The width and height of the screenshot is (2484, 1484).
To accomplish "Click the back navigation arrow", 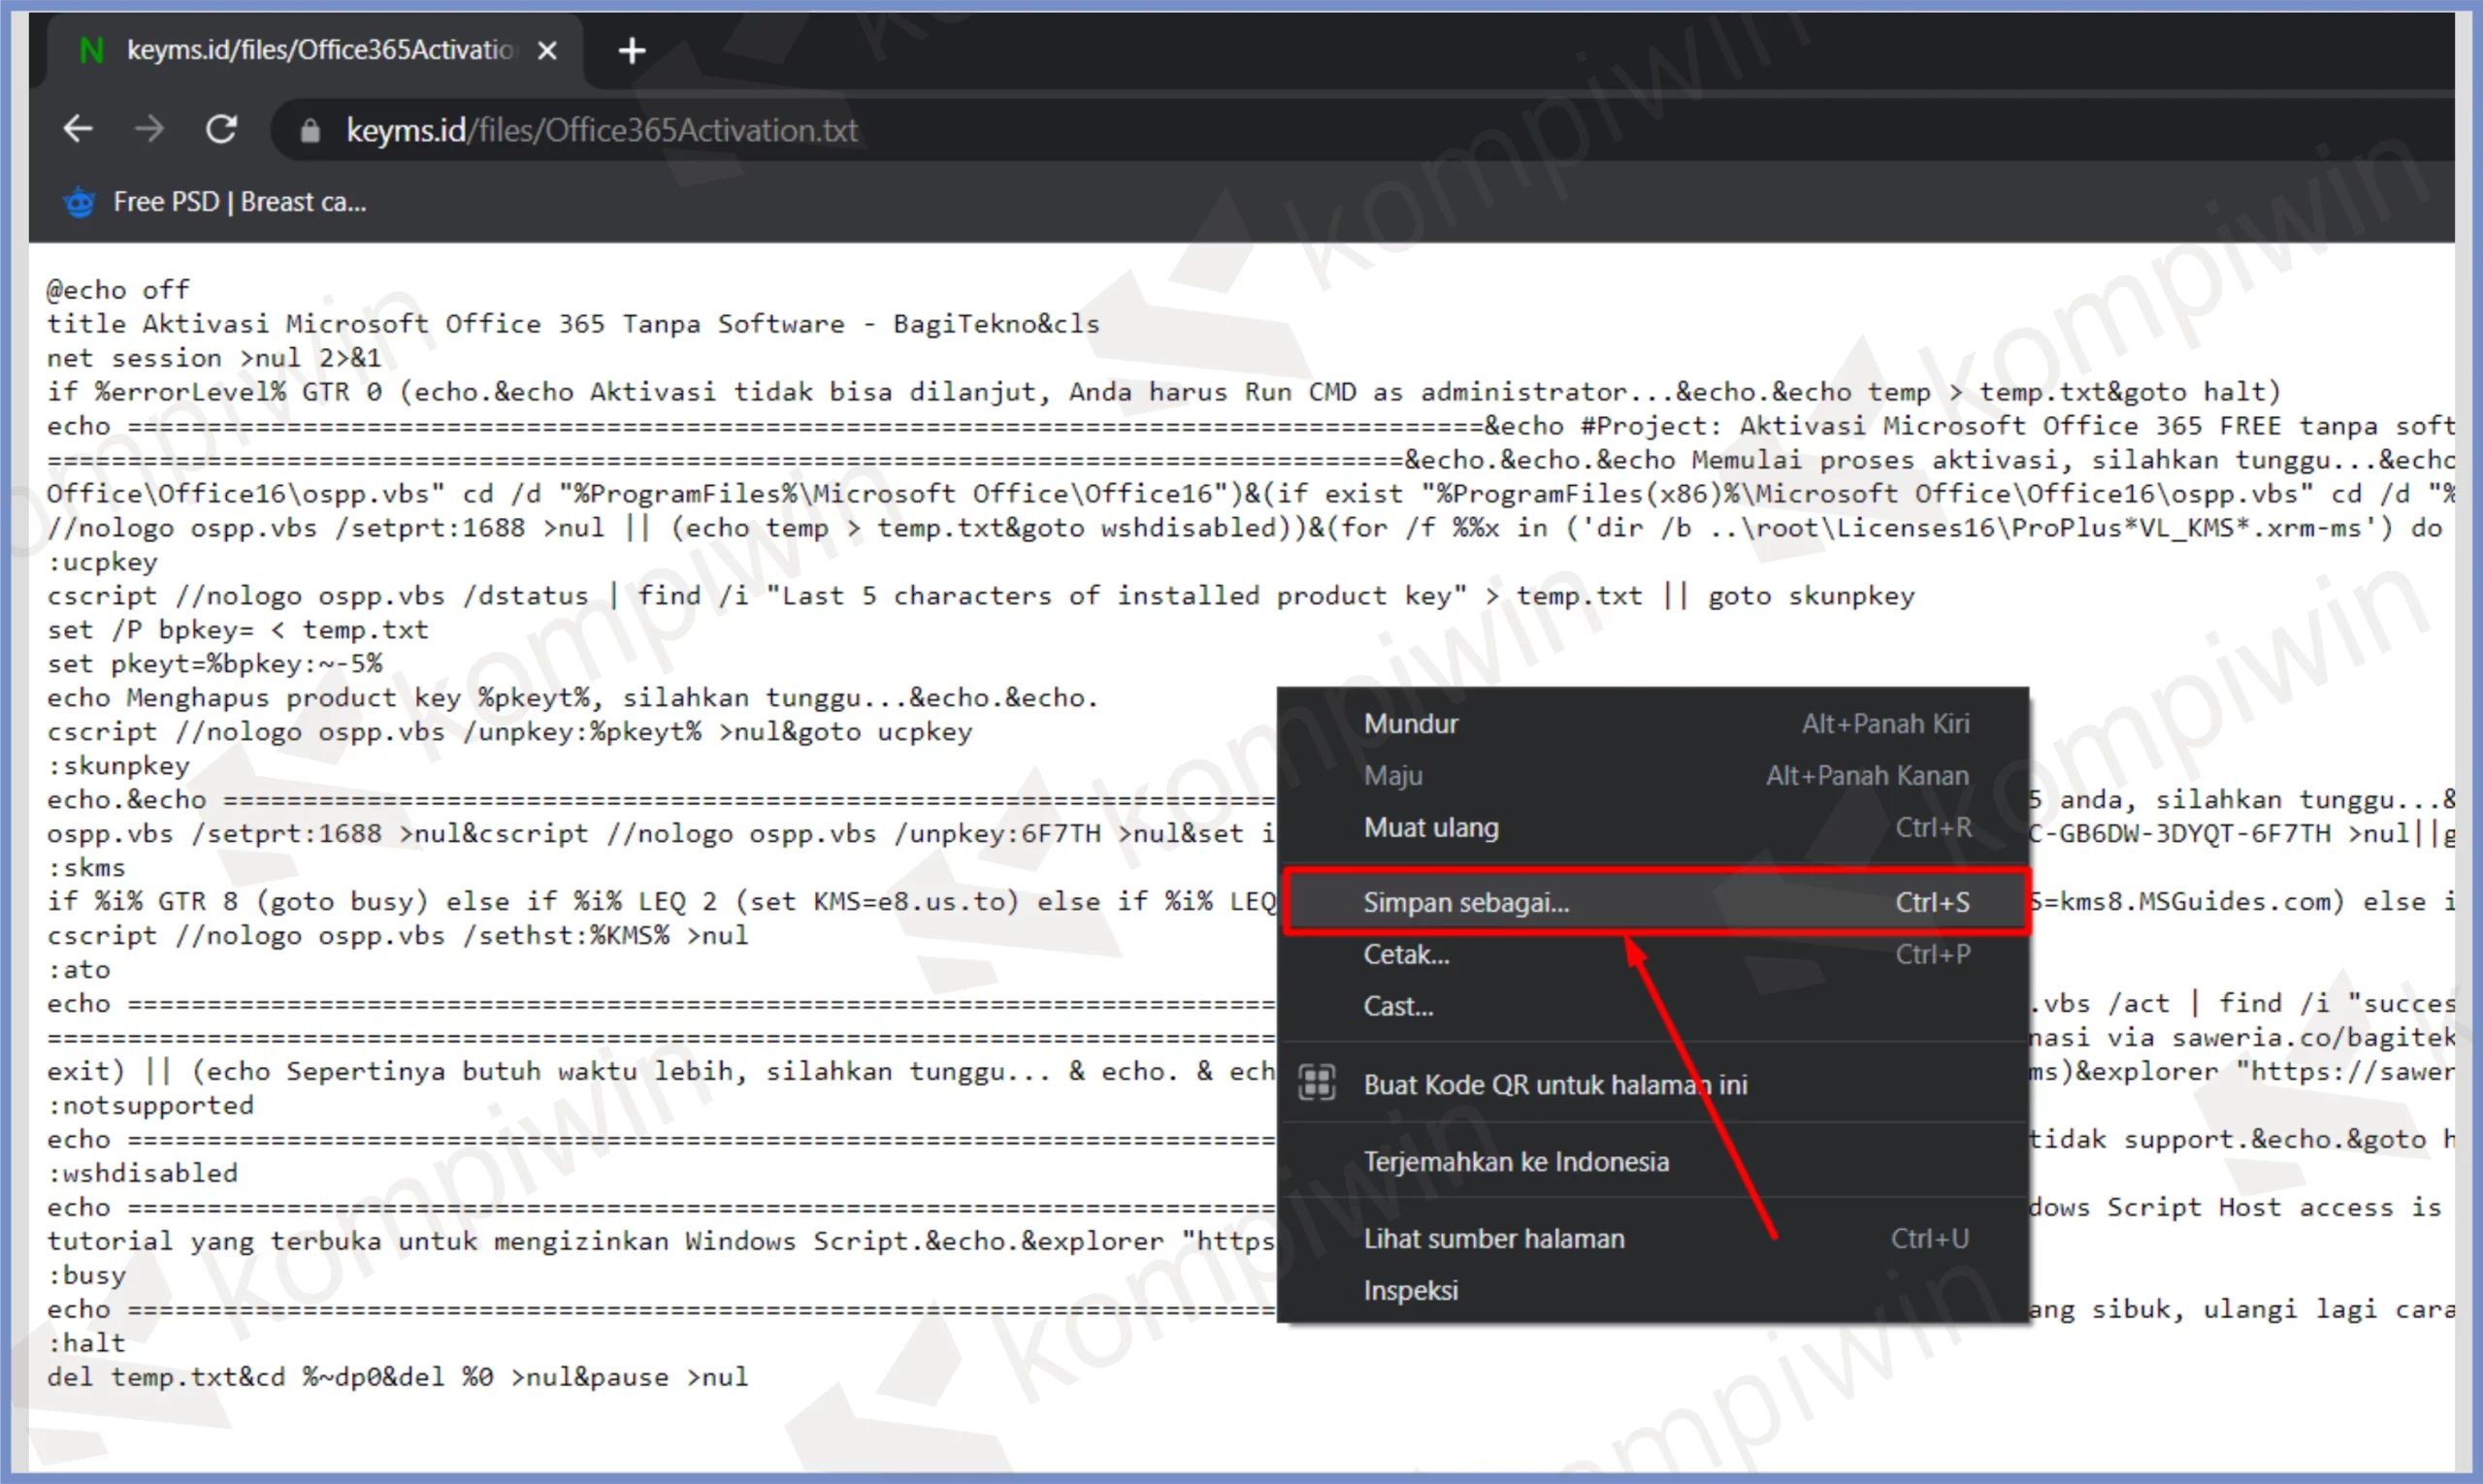I will coord(78,129).
